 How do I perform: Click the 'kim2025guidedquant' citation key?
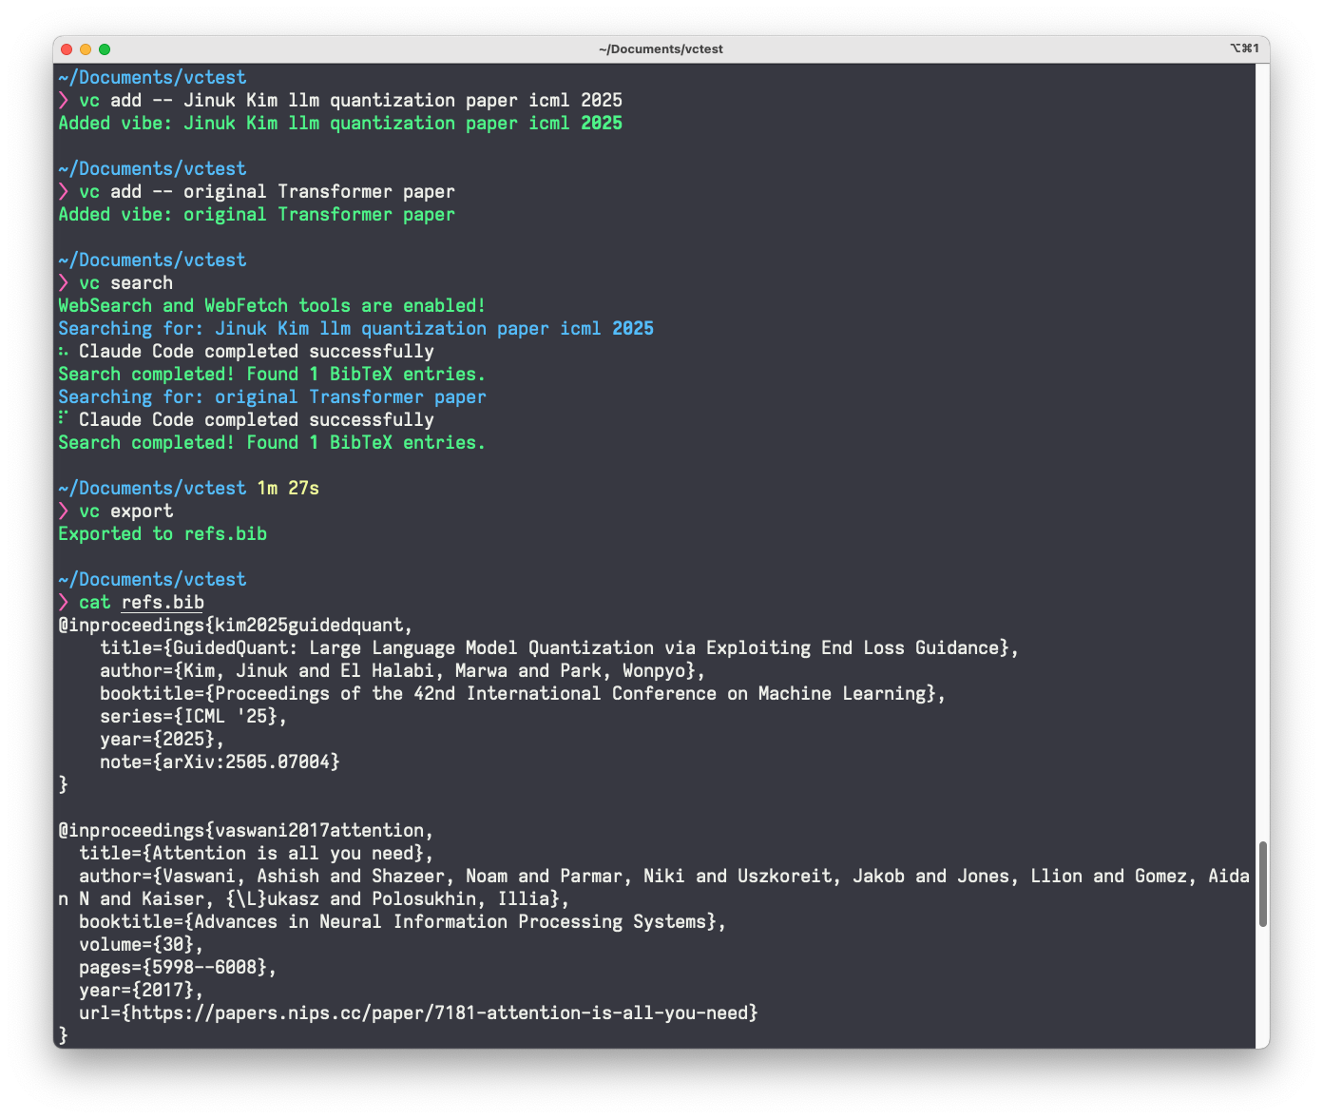pos(310,626)
